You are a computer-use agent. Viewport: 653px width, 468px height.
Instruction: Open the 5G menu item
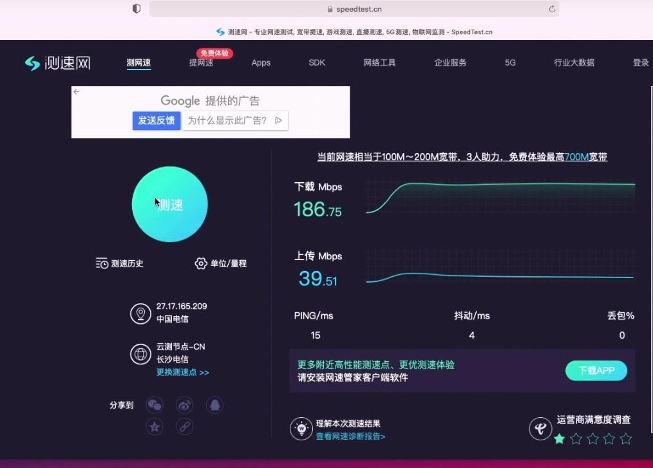click(509, 62)
